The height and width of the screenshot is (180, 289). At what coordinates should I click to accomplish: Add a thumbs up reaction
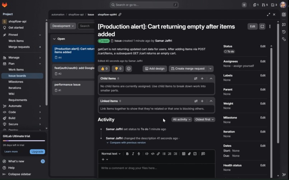click(x=104, y=69)
